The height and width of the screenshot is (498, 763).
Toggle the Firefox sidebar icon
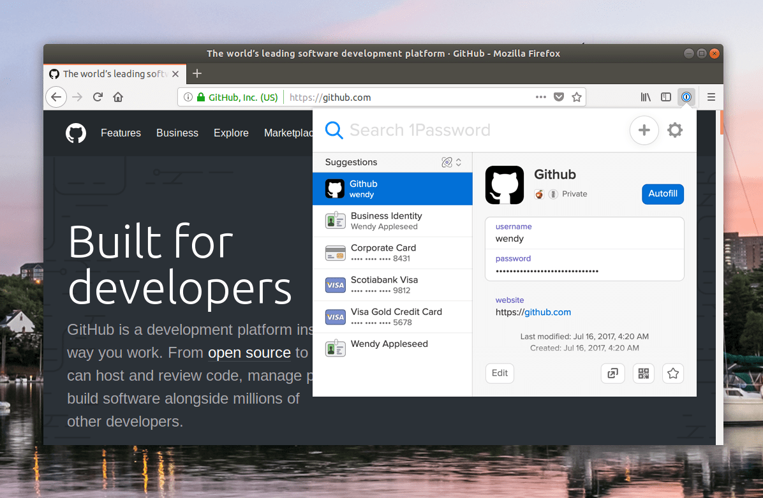665,97
